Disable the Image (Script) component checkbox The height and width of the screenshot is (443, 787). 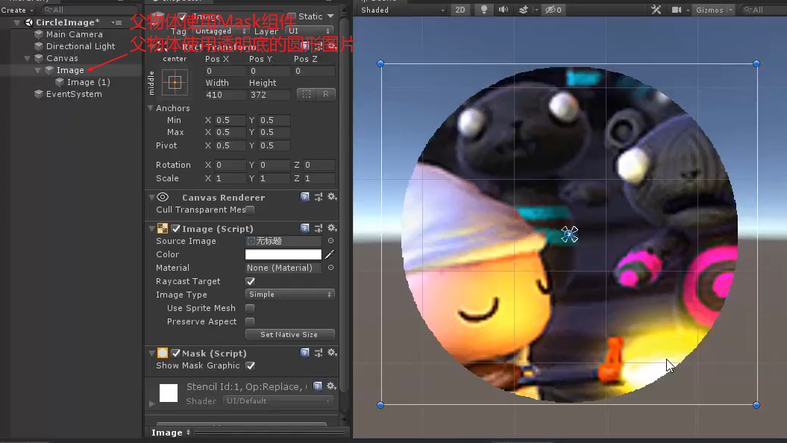[175, 229]
